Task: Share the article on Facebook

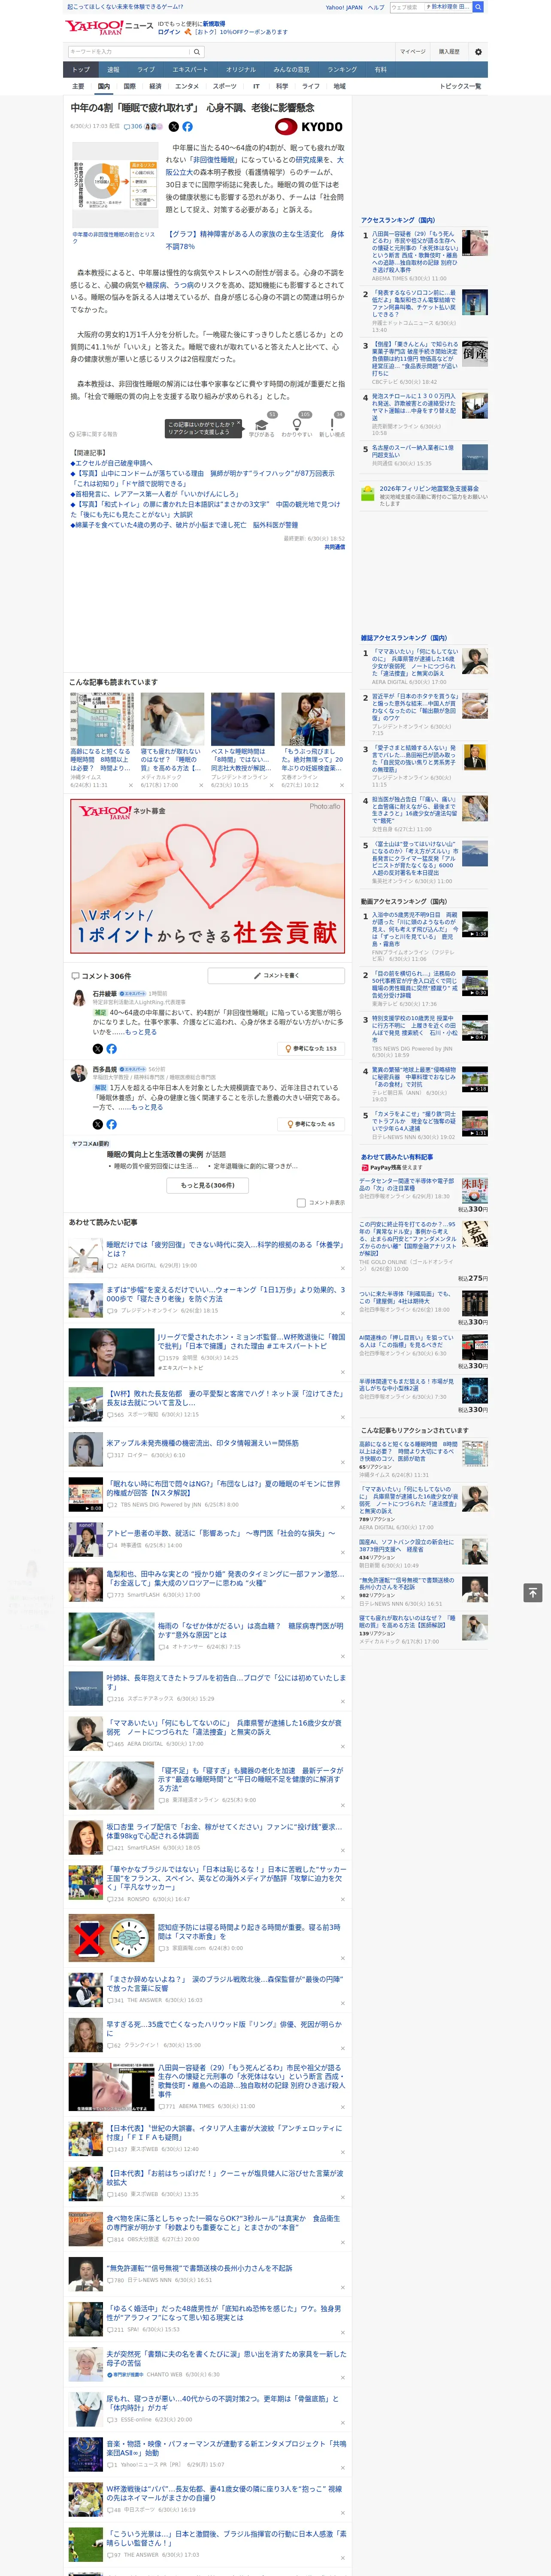Action: 187,127
